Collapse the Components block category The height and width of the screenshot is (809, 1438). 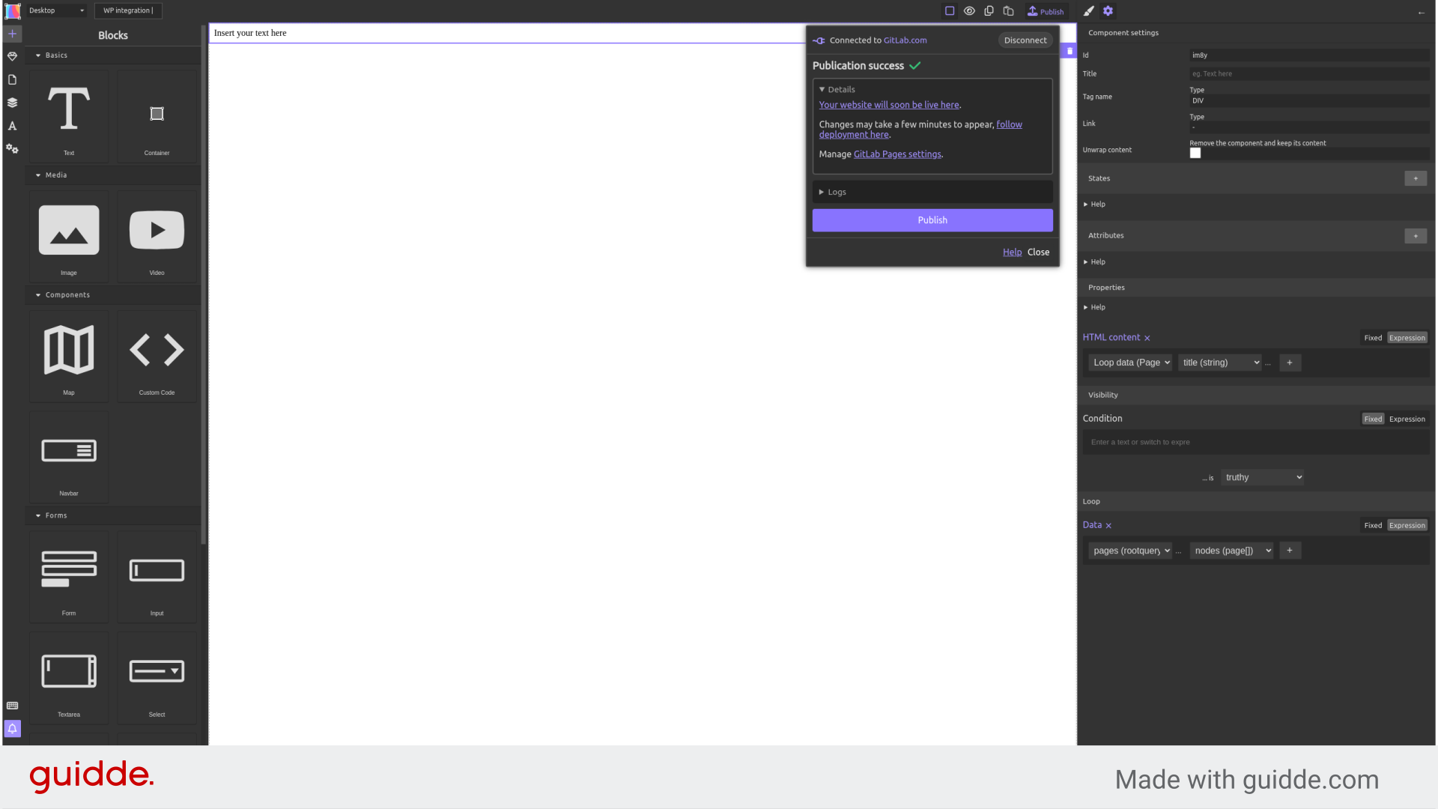pyautogui.click(x=113, y=295)
